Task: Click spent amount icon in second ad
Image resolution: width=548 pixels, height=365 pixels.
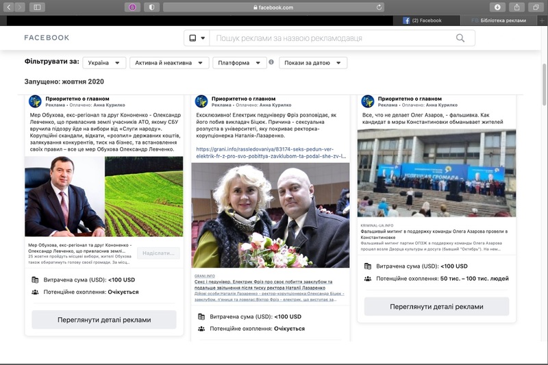Action: click(201, 317)
